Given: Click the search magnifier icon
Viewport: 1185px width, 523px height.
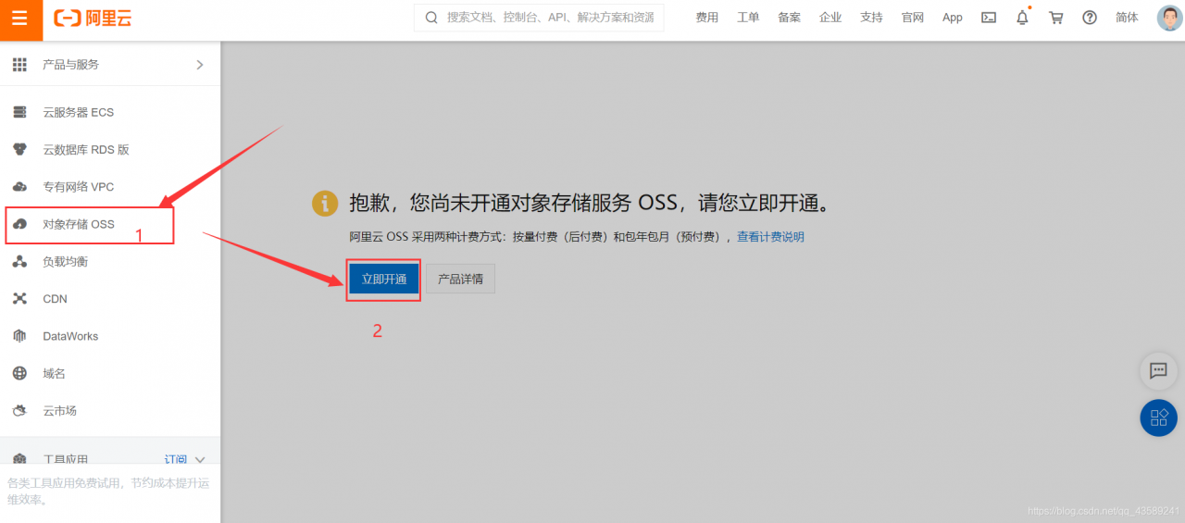Looking at the screenshot, I should point(431,18).
